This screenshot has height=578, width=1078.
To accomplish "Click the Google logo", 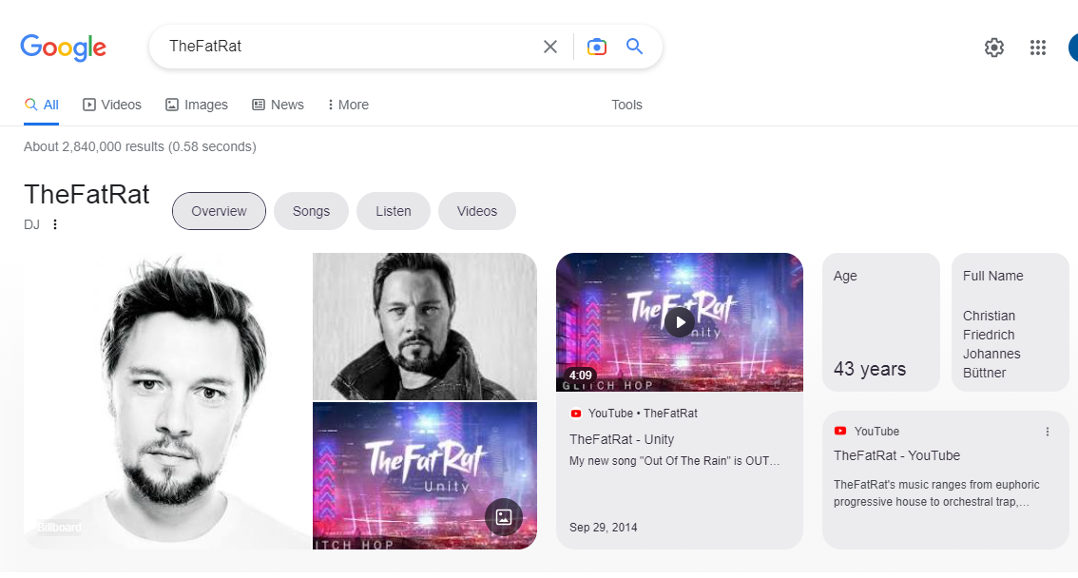I will coord(64,48).
